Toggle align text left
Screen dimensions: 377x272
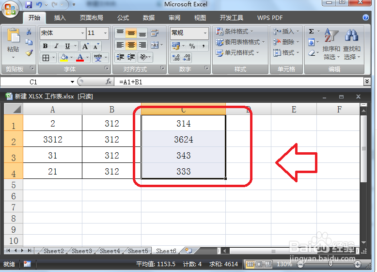click(x=120, y=45)
